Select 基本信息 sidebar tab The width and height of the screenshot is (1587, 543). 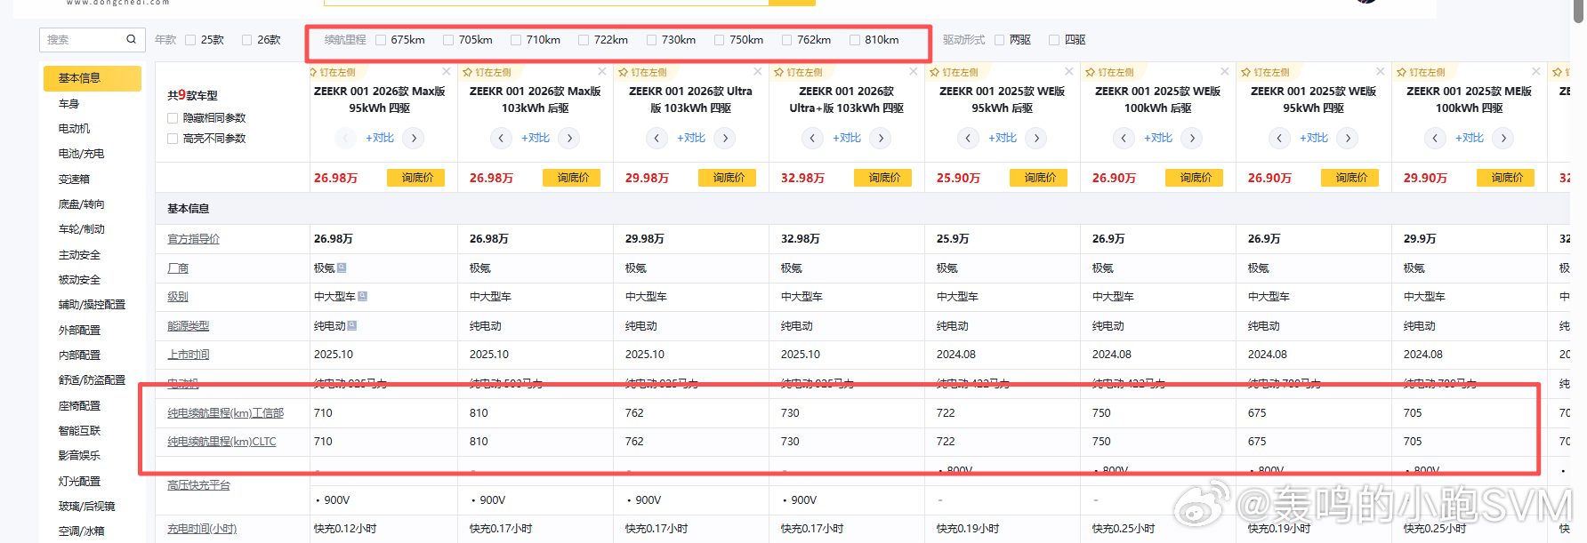[93, 78]
